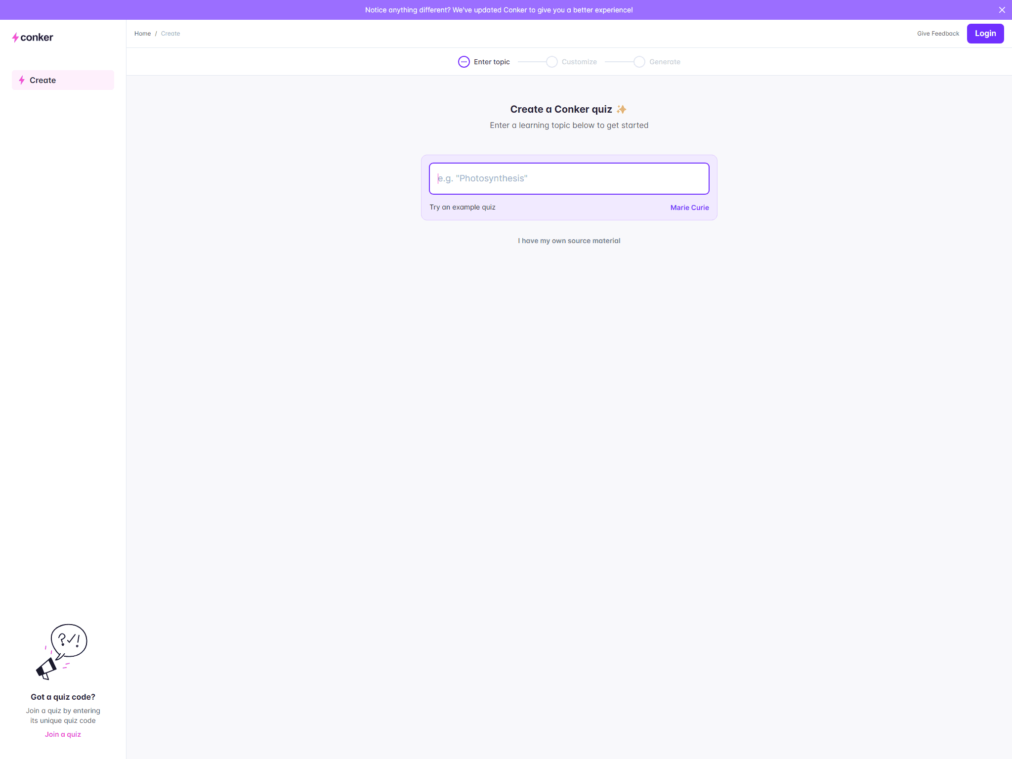Viewport: 1012px width, 759px height.
Task: Click the megaphone quiz illustration
Action: pos(62,652)
